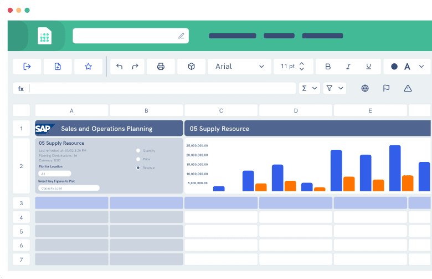Redo the last action
The width and height of the screenshot is (432, 279).
click(x=135, y=67)
